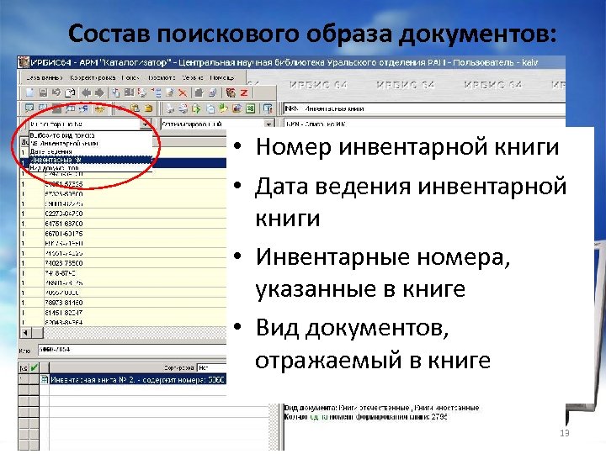Open the database menu at the far left of the menu bar
Screen dimensions: 606x454
44,78
